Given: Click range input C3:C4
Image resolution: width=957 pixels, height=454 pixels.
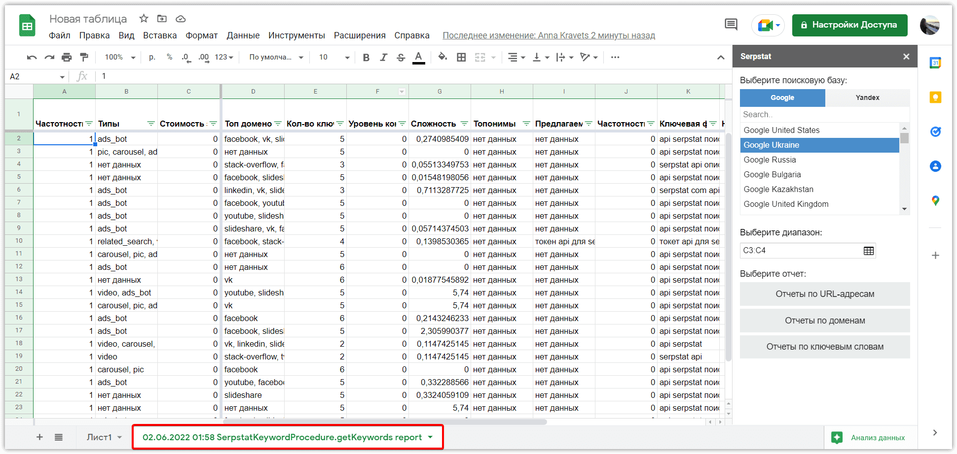Looking at the screenshot, I should (800, 251).
